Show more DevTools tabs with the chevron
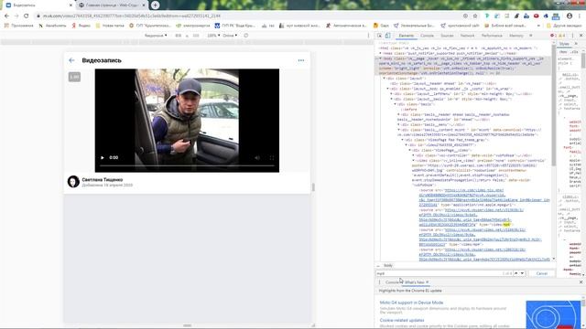The height and width of the screenshot is (329, 586). click(x=531, y=36)
